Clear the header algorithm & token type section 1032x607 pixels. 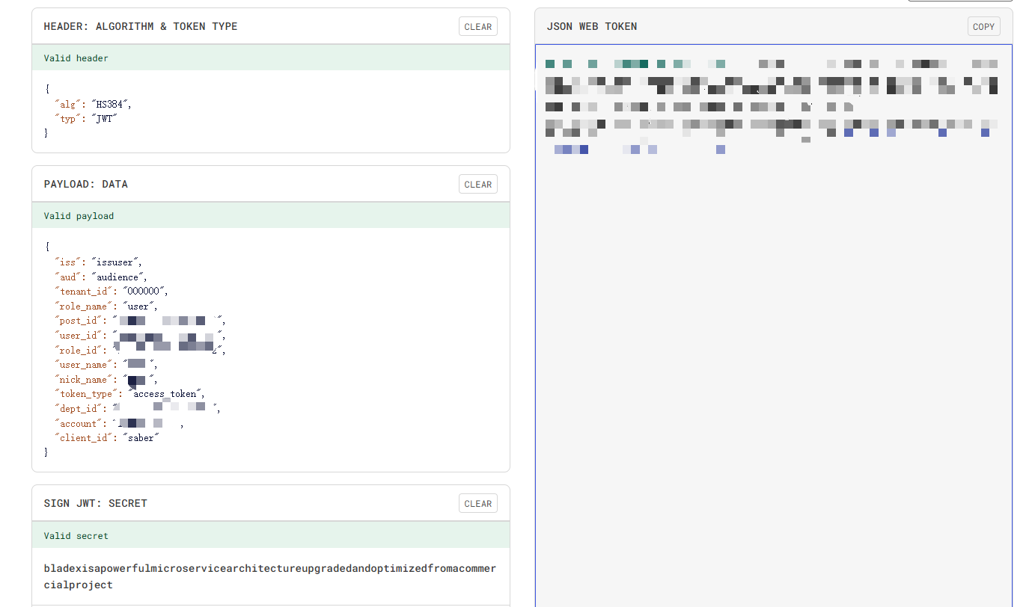pyautogui.click(x=477, y=27)
